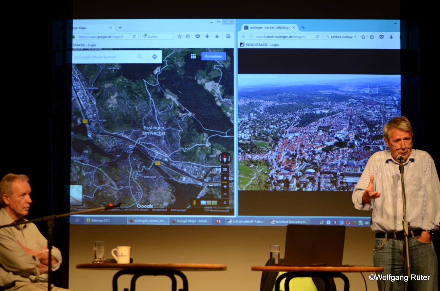This screenshot has width=440, height=291.
Task: Click the Anmelden sign-in button
Action: [213, 56]
